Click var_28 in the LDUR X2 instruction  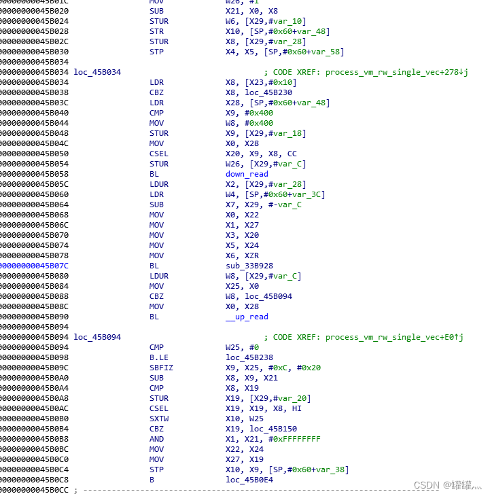[287, 184]
